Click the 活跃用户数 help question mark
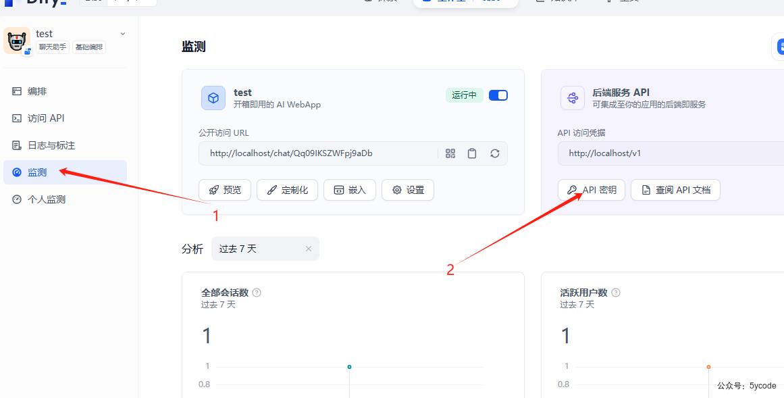The height and width of the screenshot is (398, 784). point(615,292)
